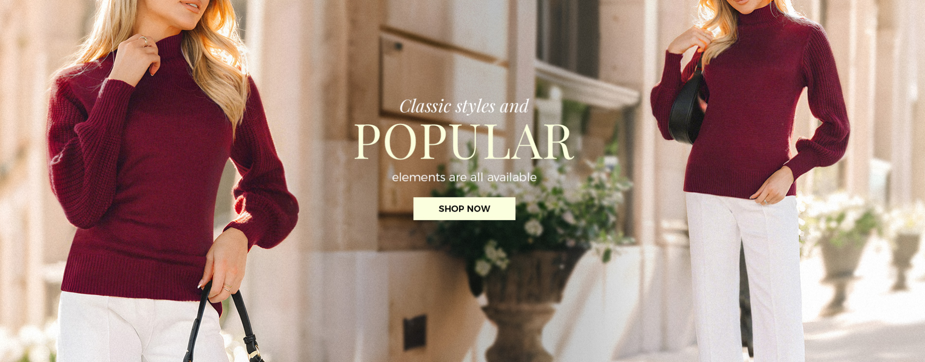Click the window above the flower planter

(x=568, y=37)
